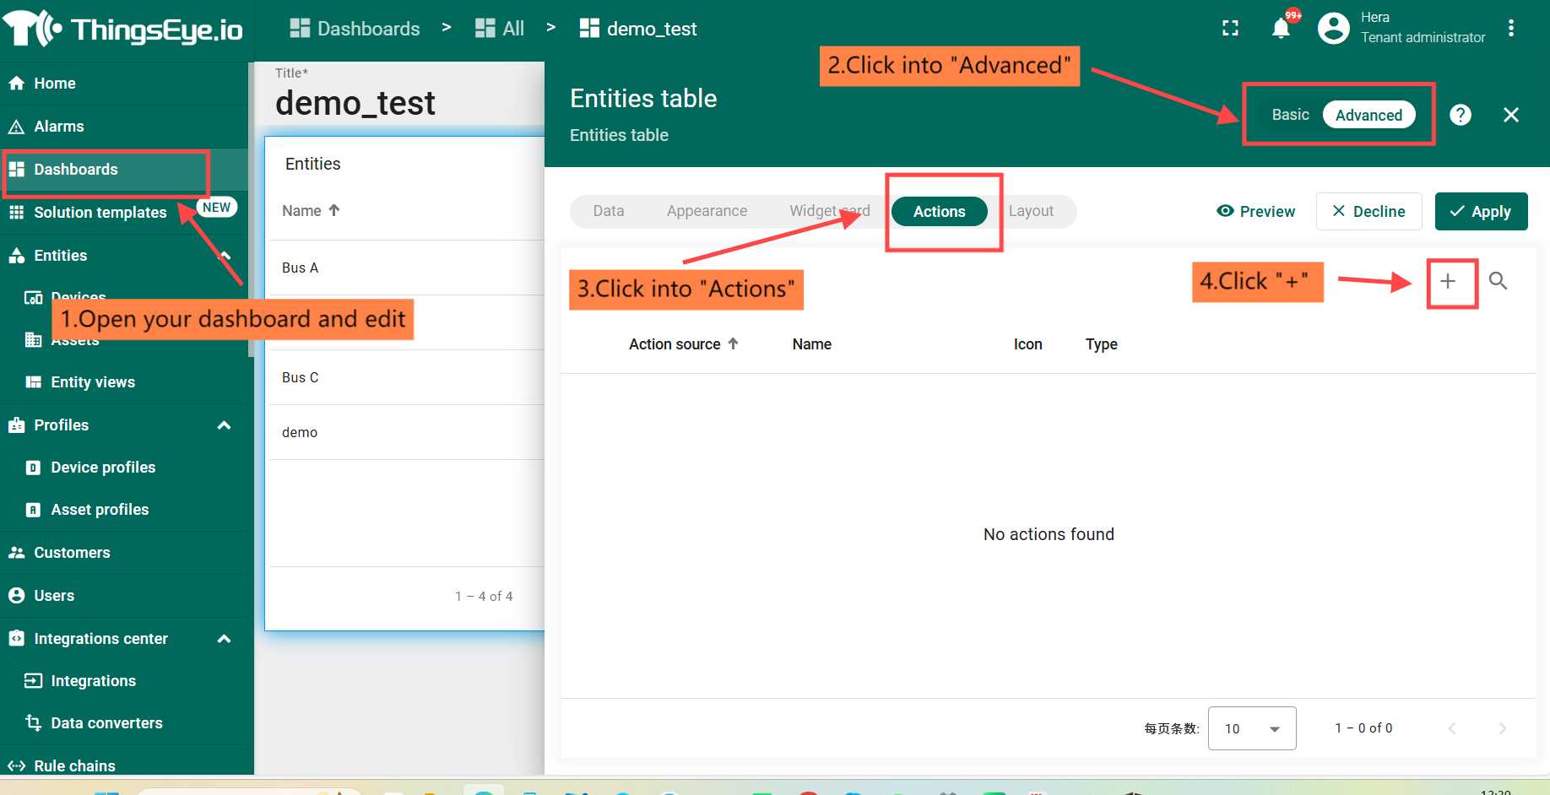Open the notifications bell icon

1281,29
